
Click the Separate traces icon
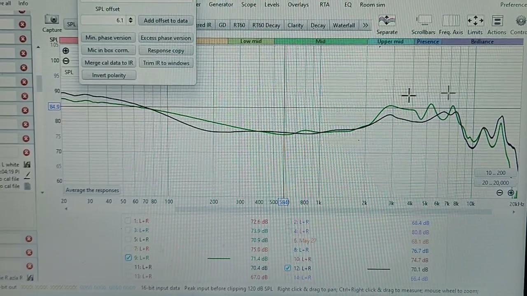(x=387, y=21)
